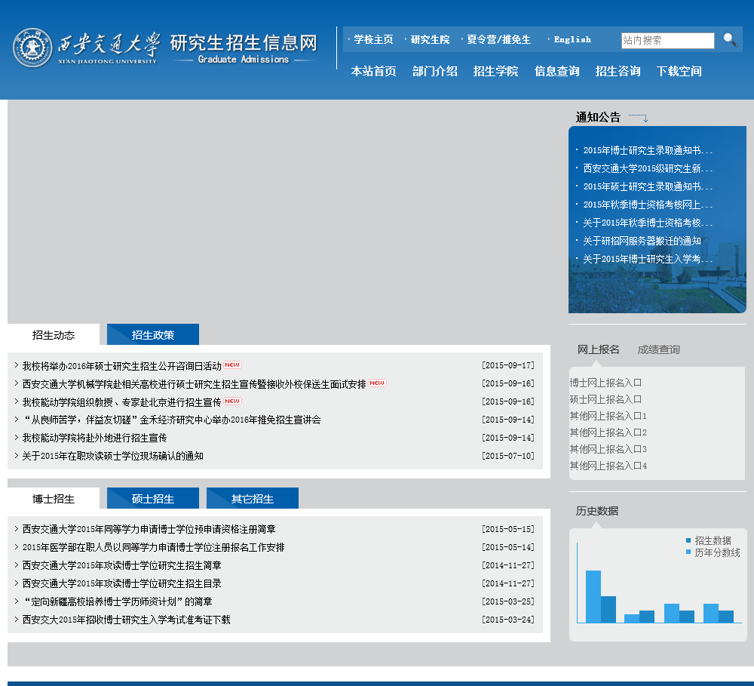This screenshot has width=754, height=686.
Task: Open article 我校能动学院组织教授、专家赴北京
Action: coord(121,402)
